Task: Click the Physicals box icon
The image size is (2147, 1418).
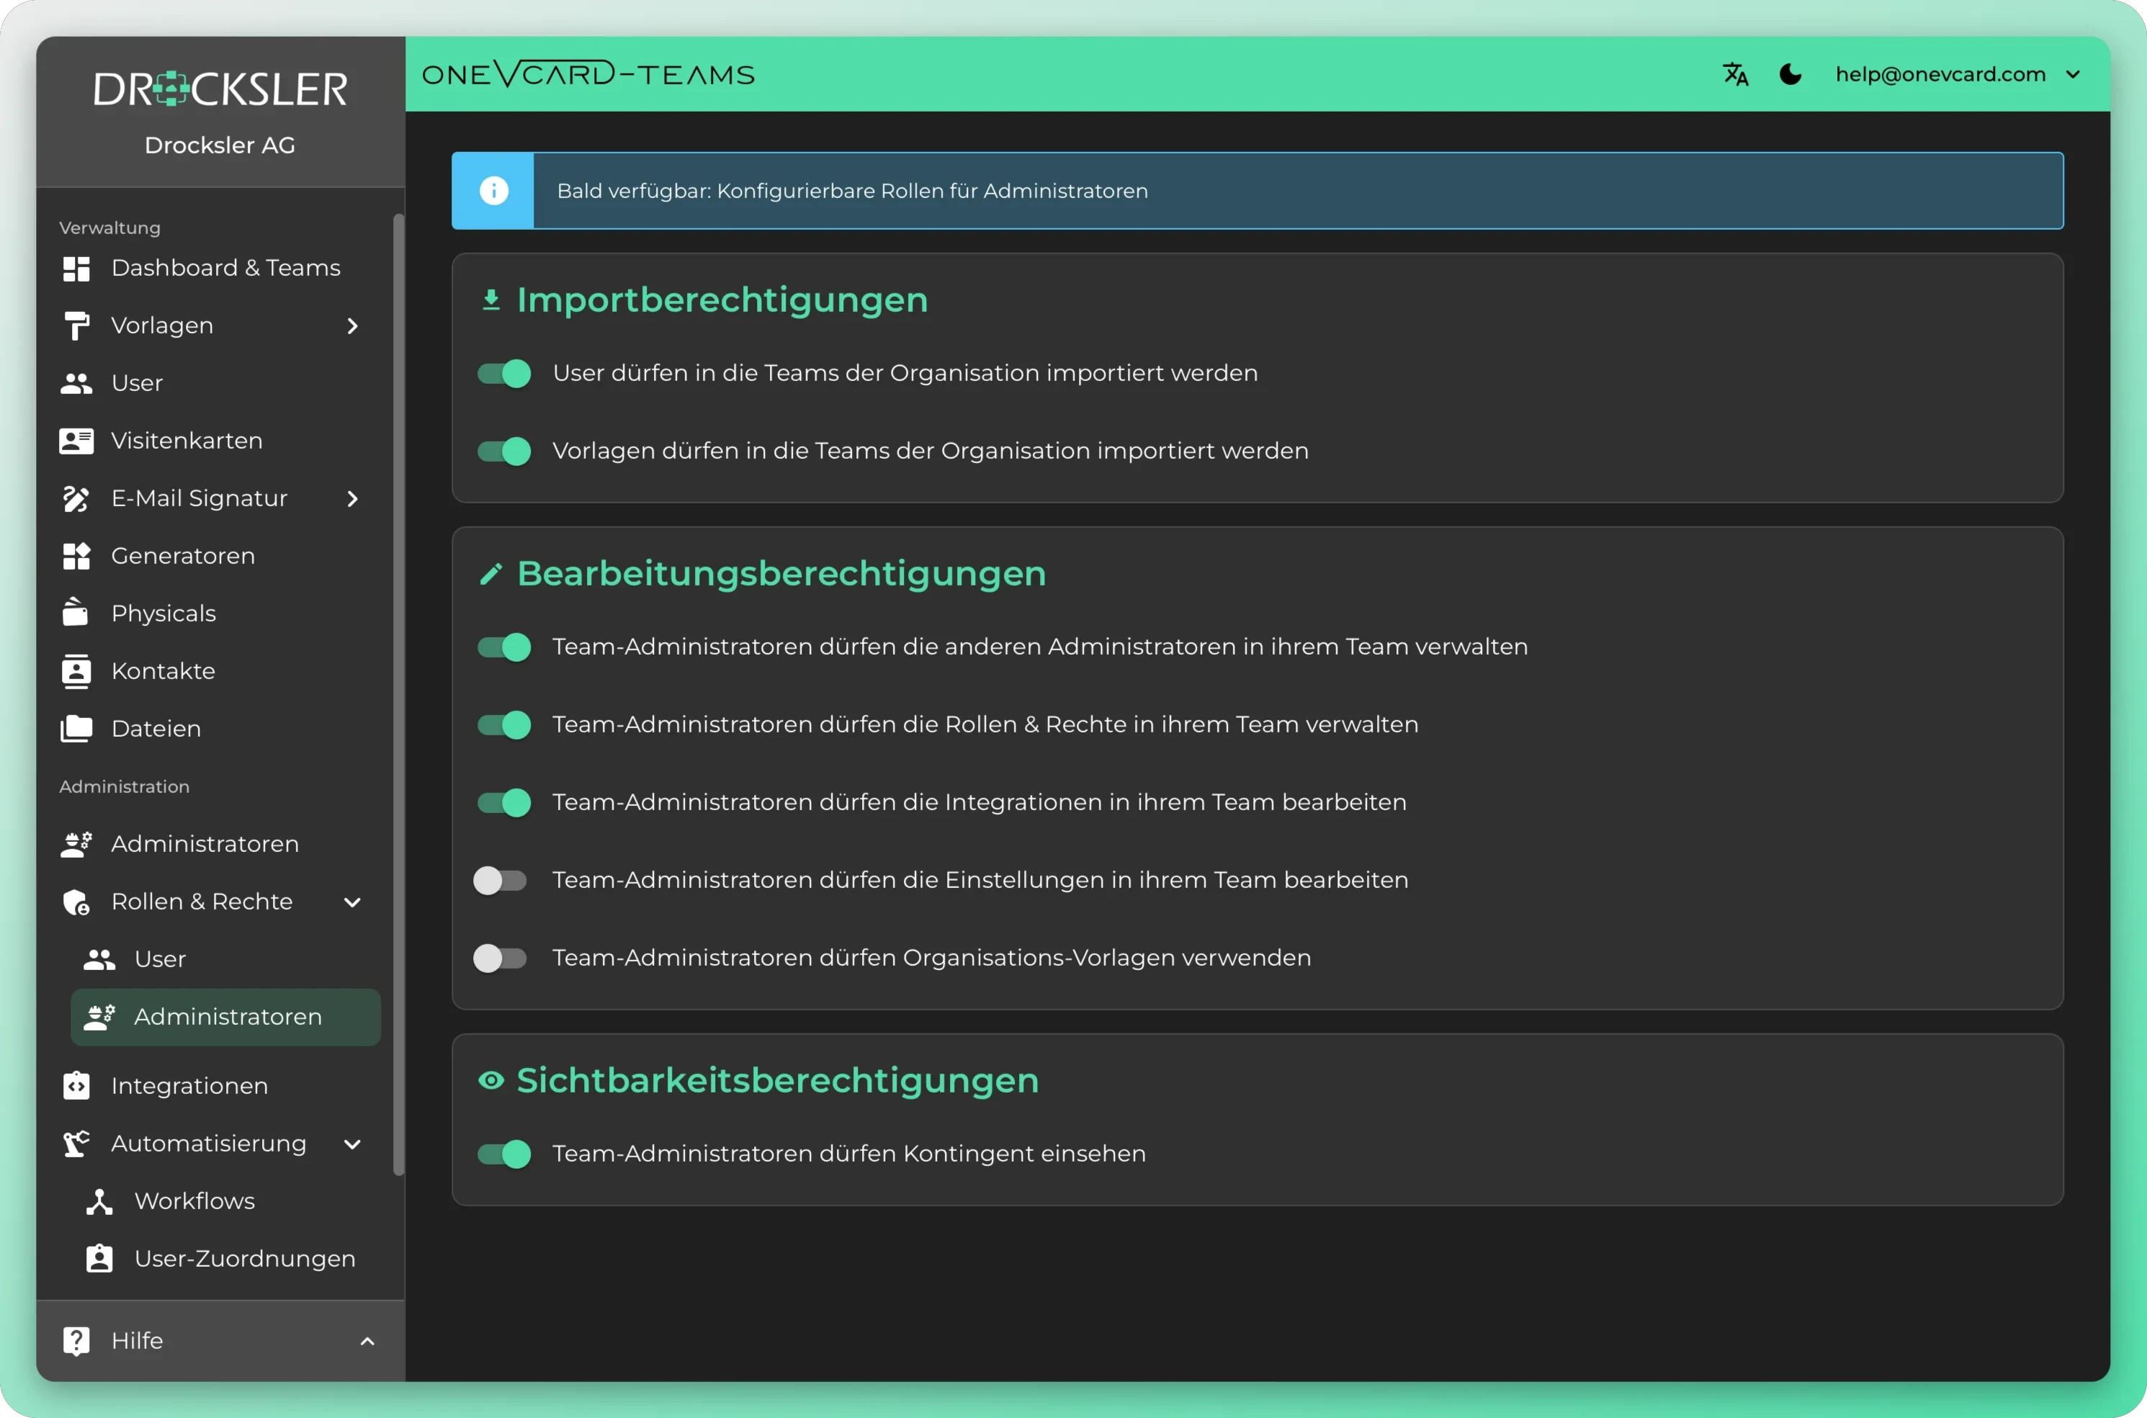Action: 76,613
